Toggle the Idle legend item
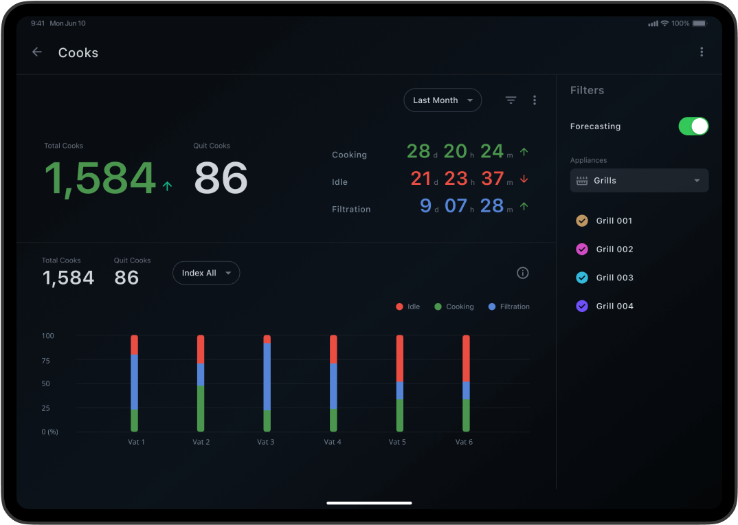Viewport: 738px width, 525px height. click(x=408, y=306)
